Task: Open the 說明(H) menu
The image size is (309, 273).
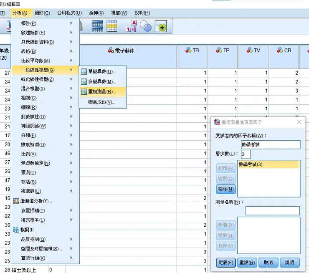Action: tap(142, 13)
